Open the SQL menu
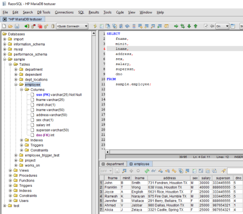This screenshot has height=214, width=243. pyautogui.click(x=81, y=13)
